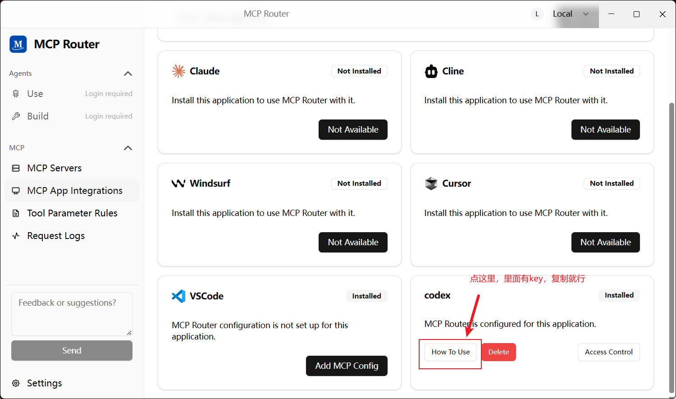Delete the codex integration
Viewport: 676px width, 399px height.
(x=498, y=352)
